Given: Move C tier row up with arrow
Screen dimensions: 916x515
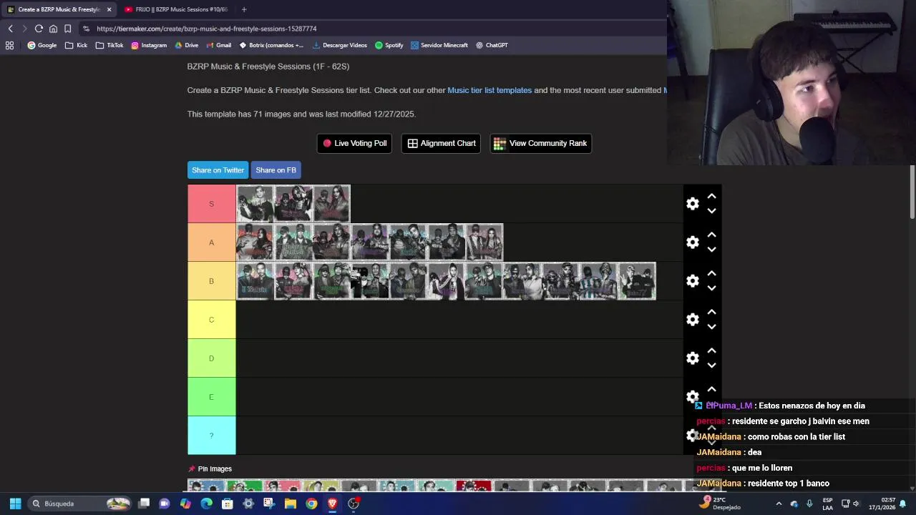Looking at the screenshot, I should [x=711, y=312].
